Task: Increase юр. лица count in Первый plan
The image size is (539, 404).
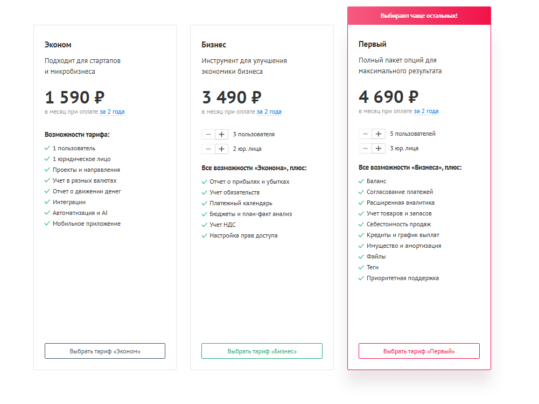Action: 379,148
